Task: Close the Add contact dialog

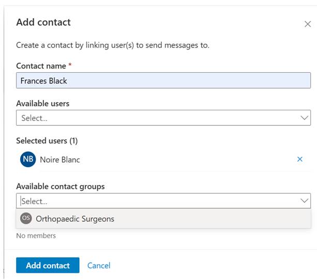Action: (308, 24)
